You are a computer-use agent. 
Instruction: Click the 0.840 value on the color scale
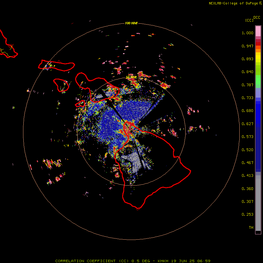(248, 72)
